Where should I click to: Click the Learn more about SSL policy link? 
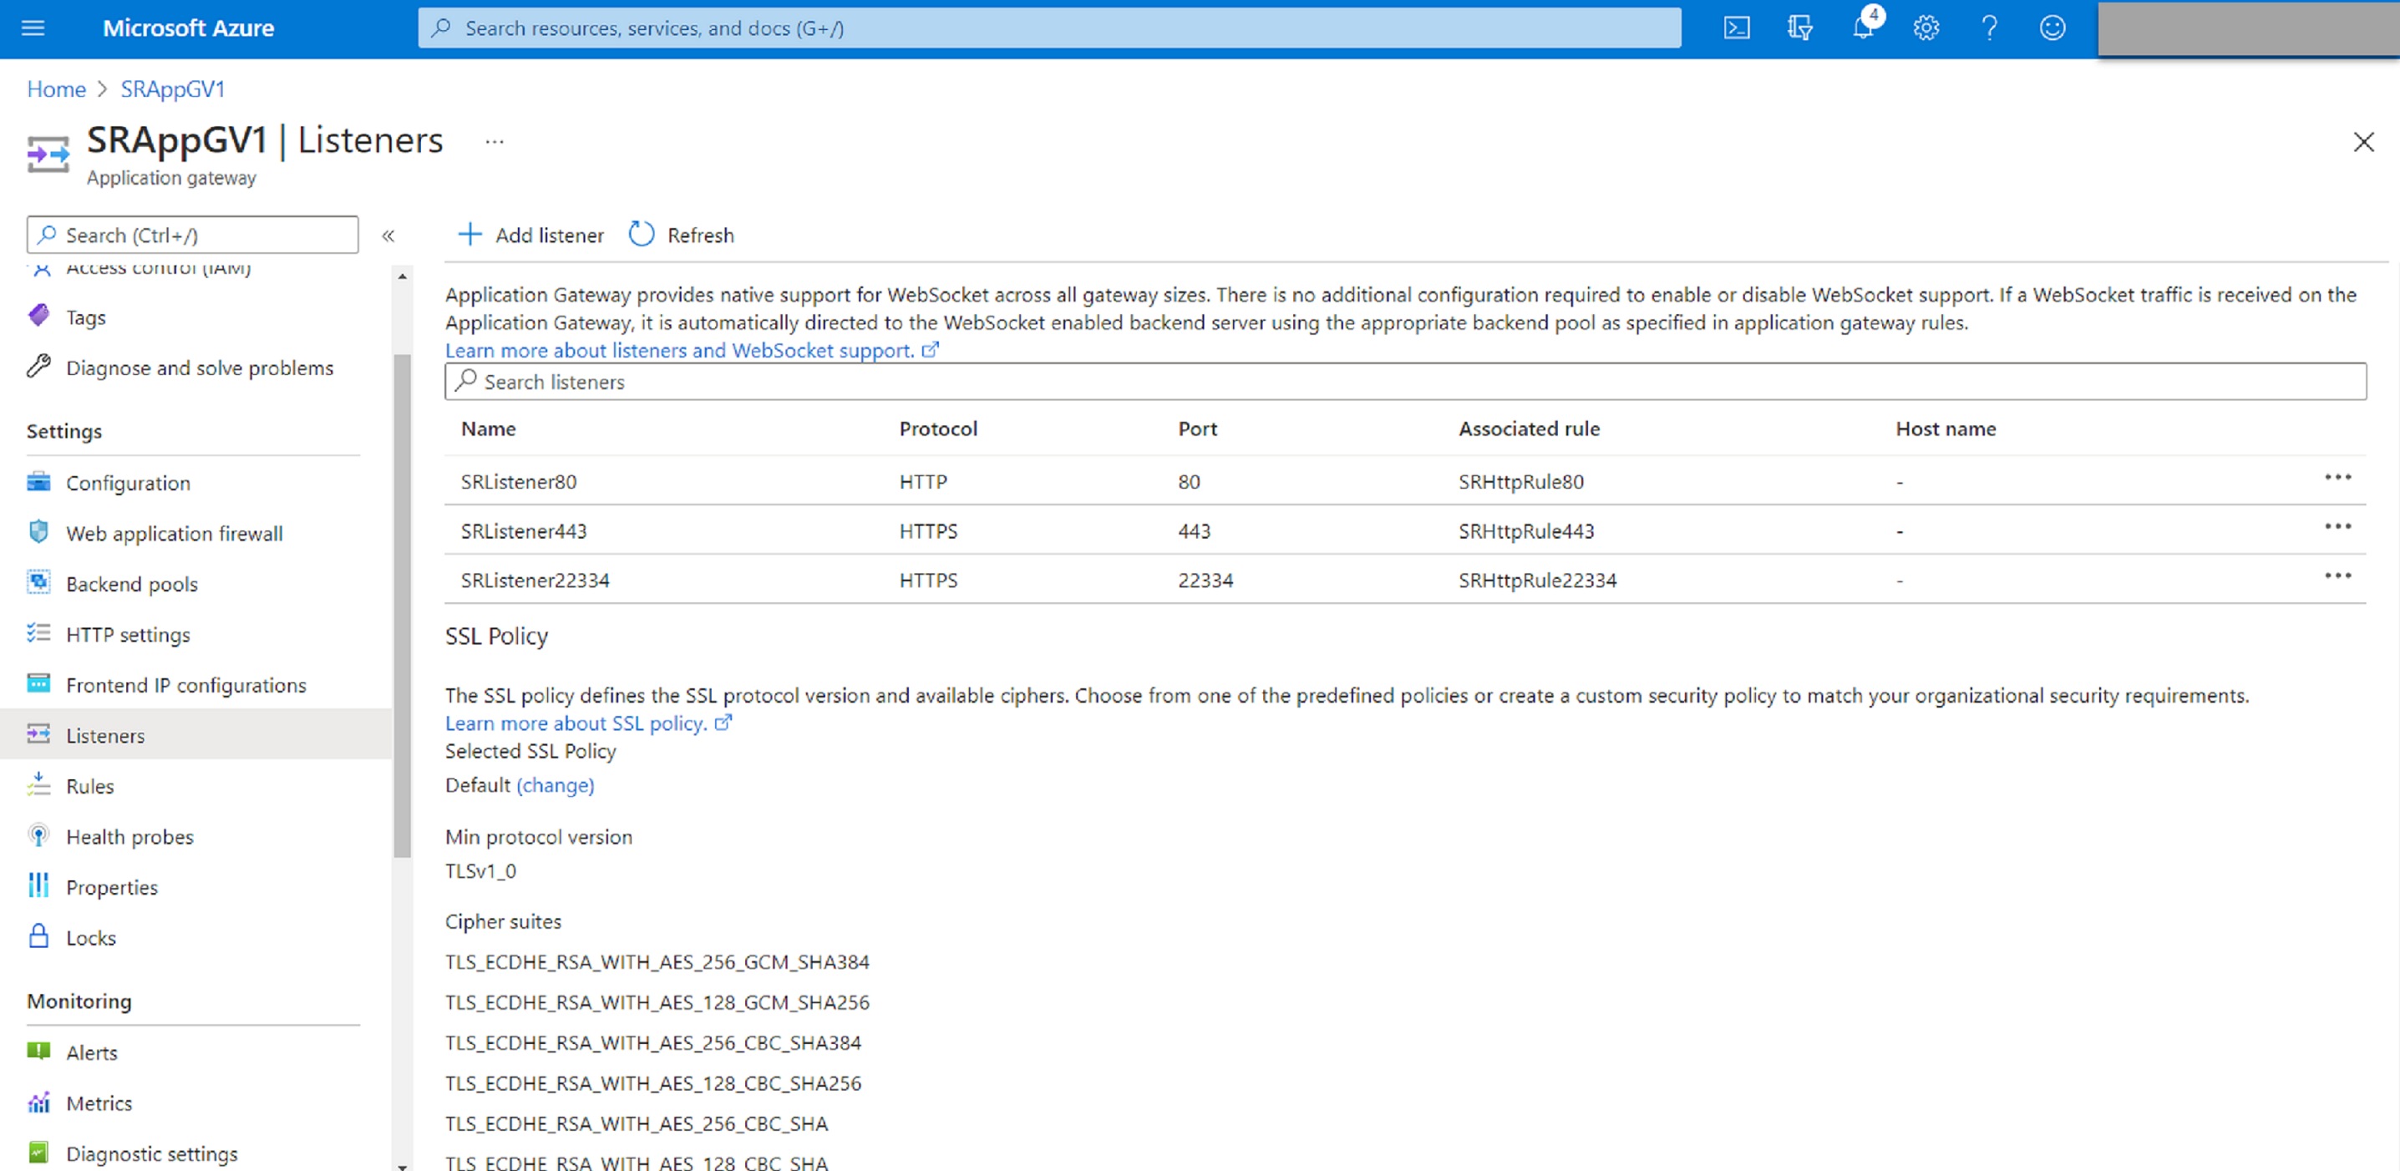click(x=588, y=722)
